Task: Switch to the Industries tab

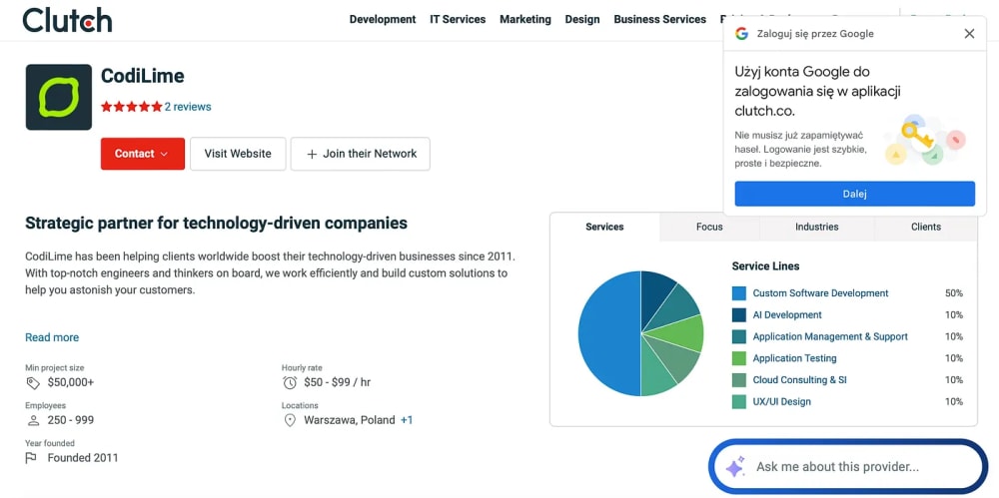Action: pyautogui.click(x=817, y=227)
